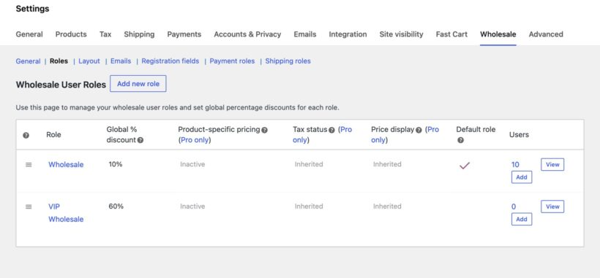Click help icon beside Global % discount
The image size is (600, 278).
pyautogui.click(x=140, y=140)
